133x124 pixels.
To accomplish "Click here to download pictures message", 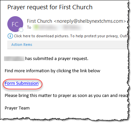I will [41, 36].
